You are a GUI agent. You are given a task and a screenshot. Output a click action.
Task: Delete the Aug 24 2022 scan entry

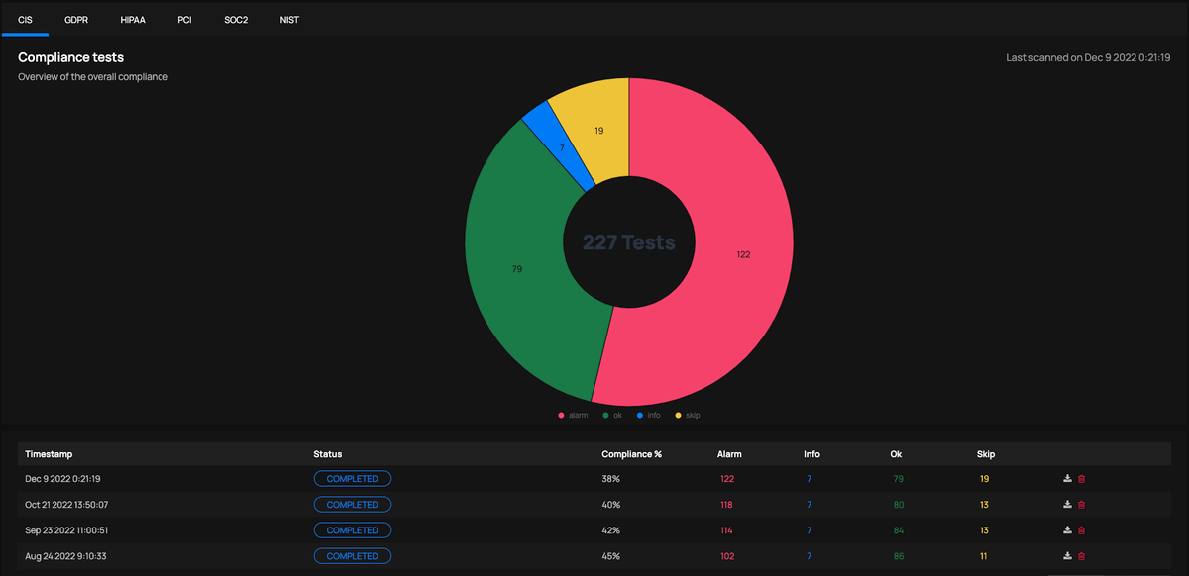1081,556
